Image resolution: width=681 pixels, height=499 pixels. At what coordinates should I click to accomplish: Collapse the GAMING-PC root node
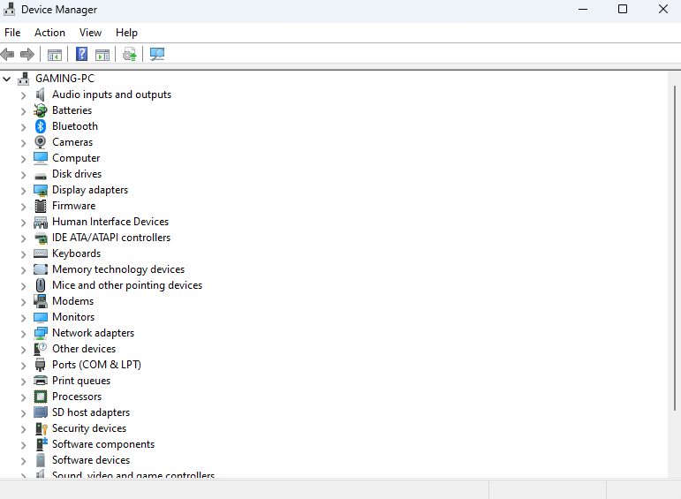coord(7,79)
